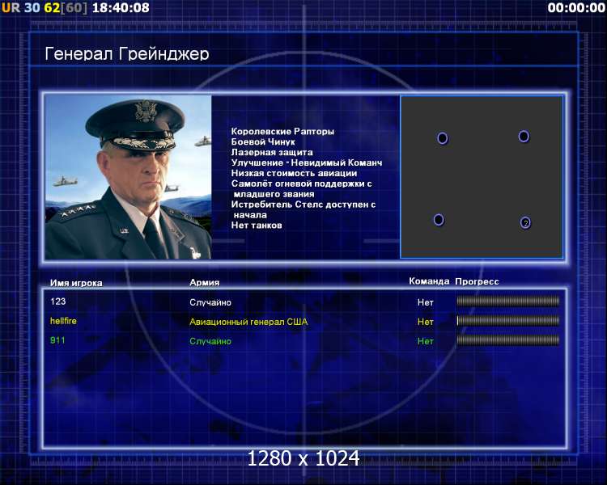Click the "Армия" column header

point(205,283)
